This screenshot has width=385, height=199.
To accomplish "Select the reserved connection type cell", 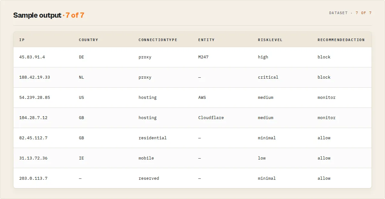I will tap(149, 178).
